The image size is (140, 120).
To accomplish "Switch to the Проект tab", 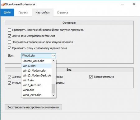I will pyautogui.click(x=23, y=12).
